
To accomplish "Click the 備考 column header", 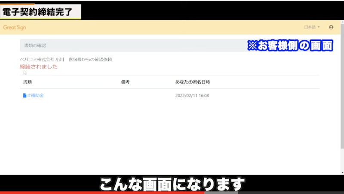I will point(125,82).
